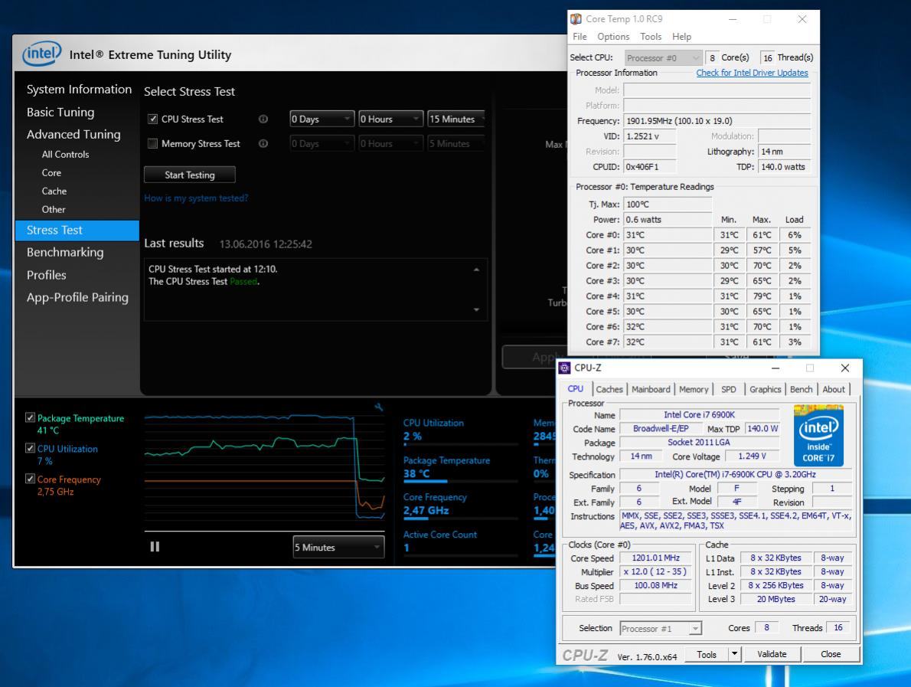Switch to CPU-Z Mainboard tab
Image resolution: width=911 pixels, height=687 pixels.
tap(651, 389)
